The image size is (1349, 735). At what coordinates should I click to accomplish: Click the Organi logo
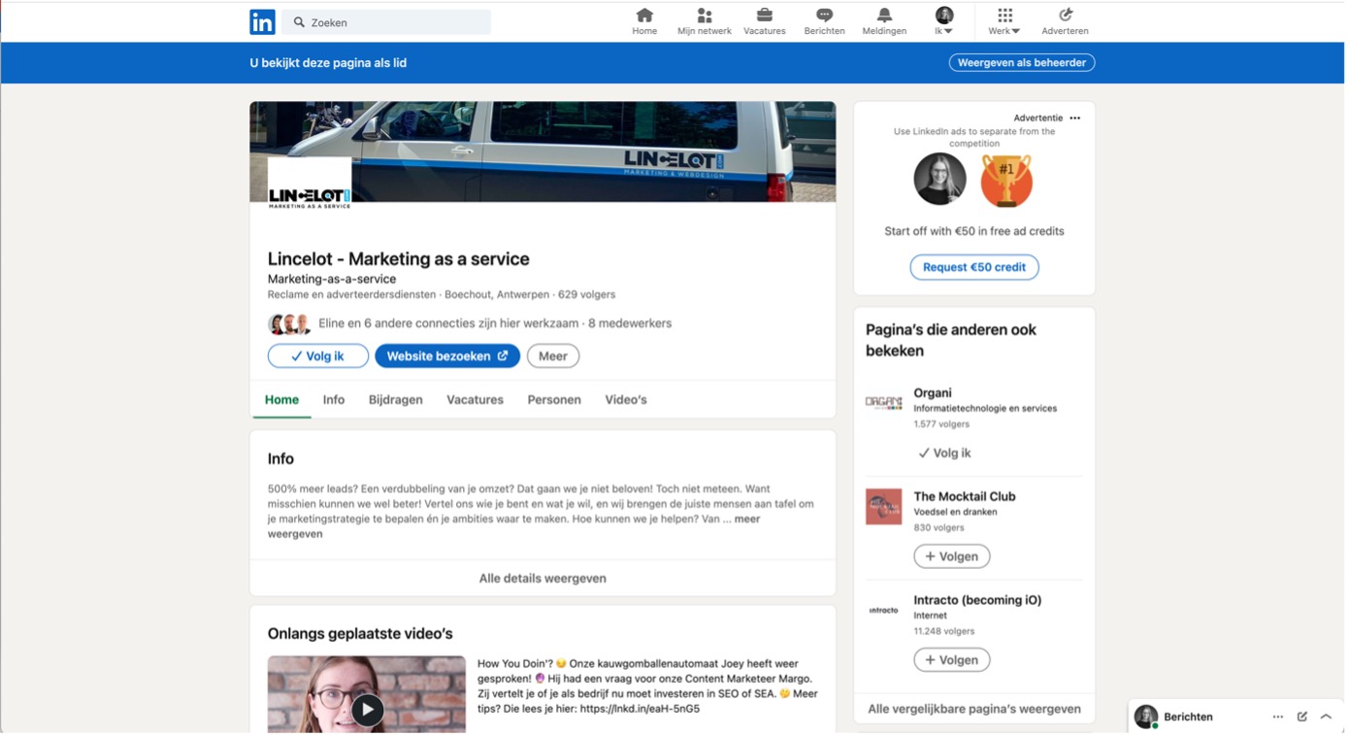coord(883,402)
